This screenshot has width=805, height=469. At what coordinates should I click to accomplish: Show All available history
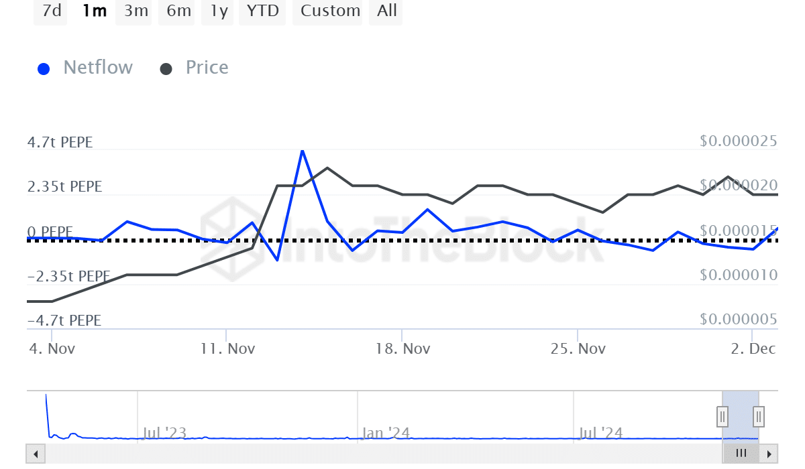click(387, 11)
